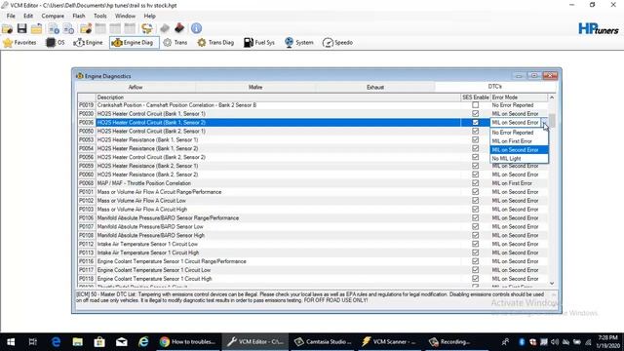Click the Description column header

point(278,97)
